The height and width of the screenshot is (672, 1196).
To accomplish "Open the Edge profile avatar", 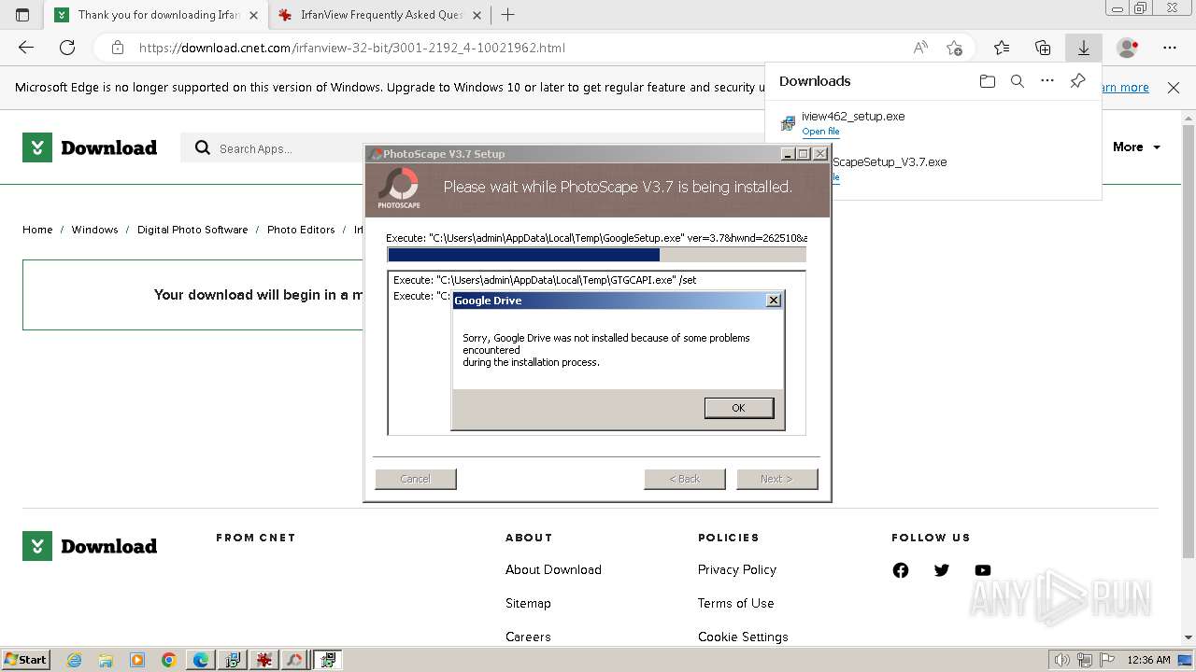I will [1128, 48].
